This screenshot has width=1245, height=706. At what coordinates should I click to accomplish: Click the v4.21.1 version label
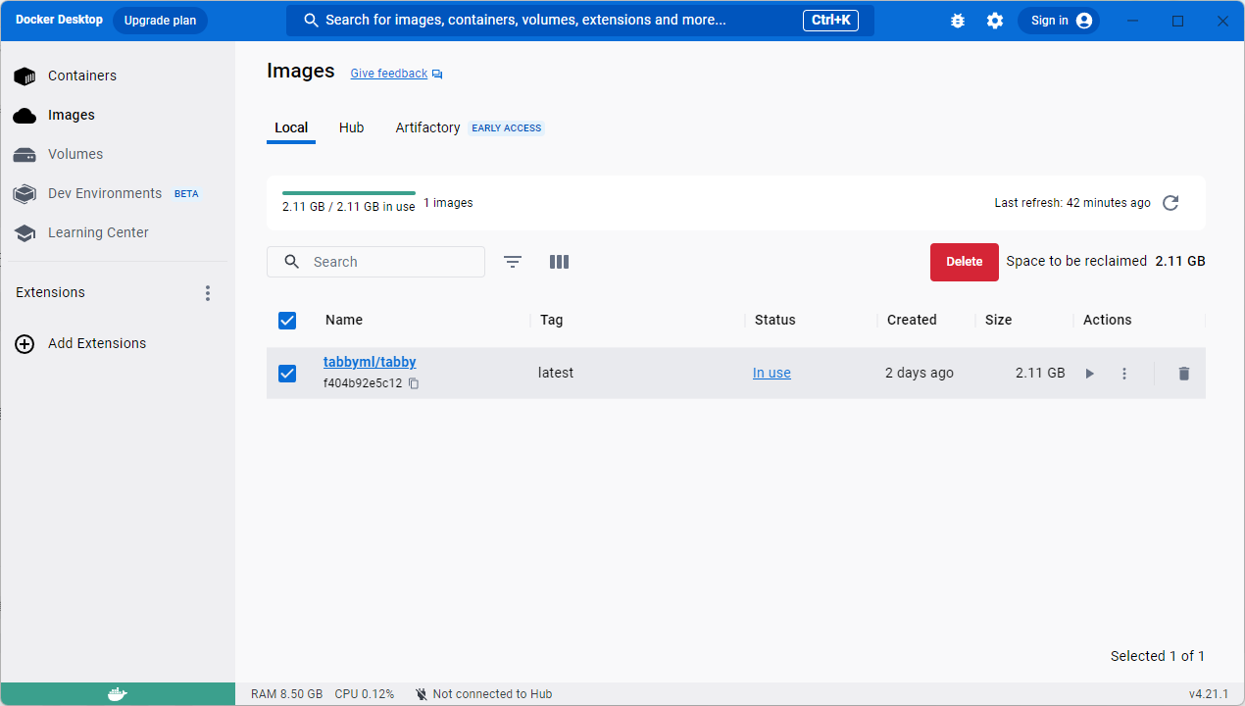coord(1209,694)
